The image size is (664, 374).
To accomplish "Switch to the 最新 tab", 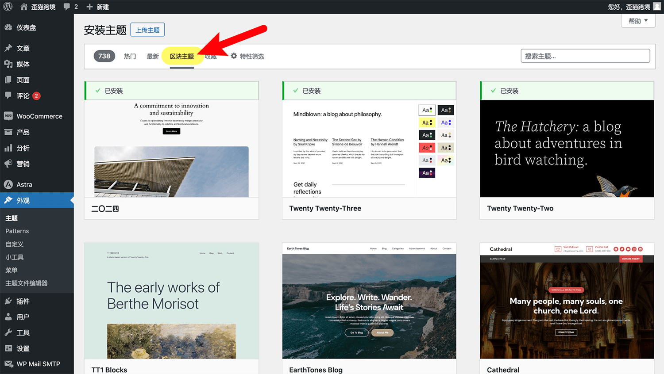I will 153,56.
